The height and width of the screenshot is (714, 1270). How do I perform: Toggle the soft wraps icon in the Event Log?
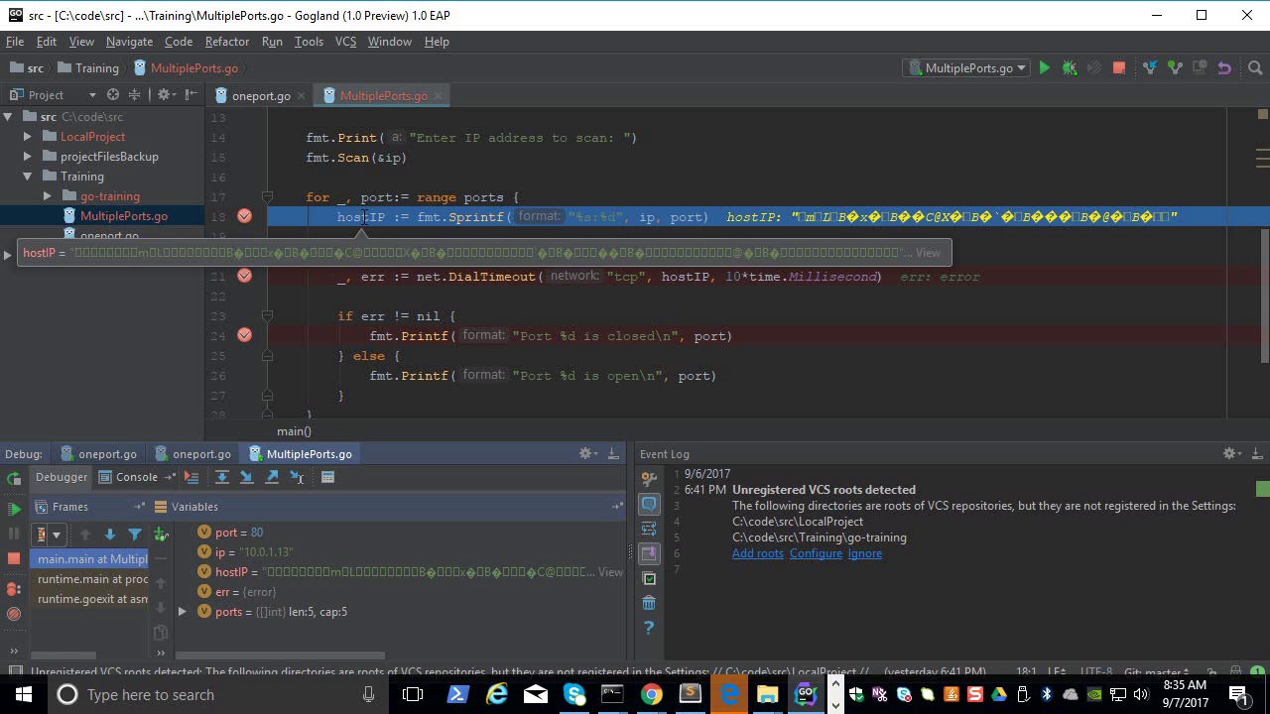pyautogui.click(x=649, y=529)
